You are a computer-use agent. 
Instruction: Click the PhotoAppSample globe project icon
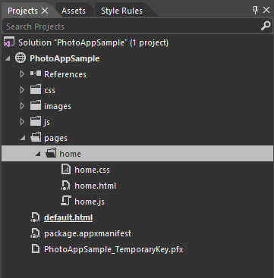(x=20, y=58)
